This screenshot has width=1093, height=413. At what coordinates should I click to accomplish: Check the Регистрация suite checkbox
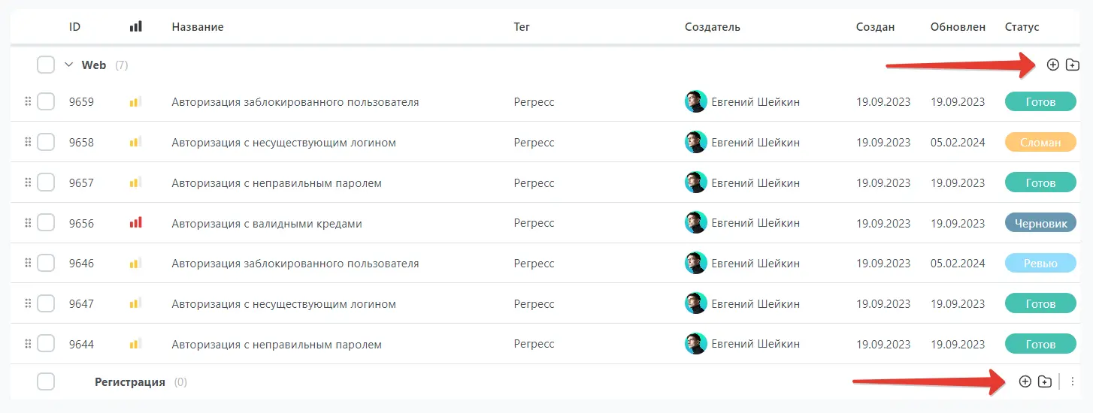pyautogui.click(x=46, y=381)
